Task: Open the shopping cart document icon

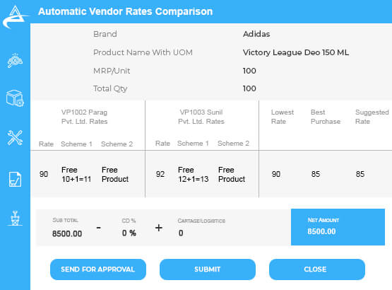Action: (15, 179)
